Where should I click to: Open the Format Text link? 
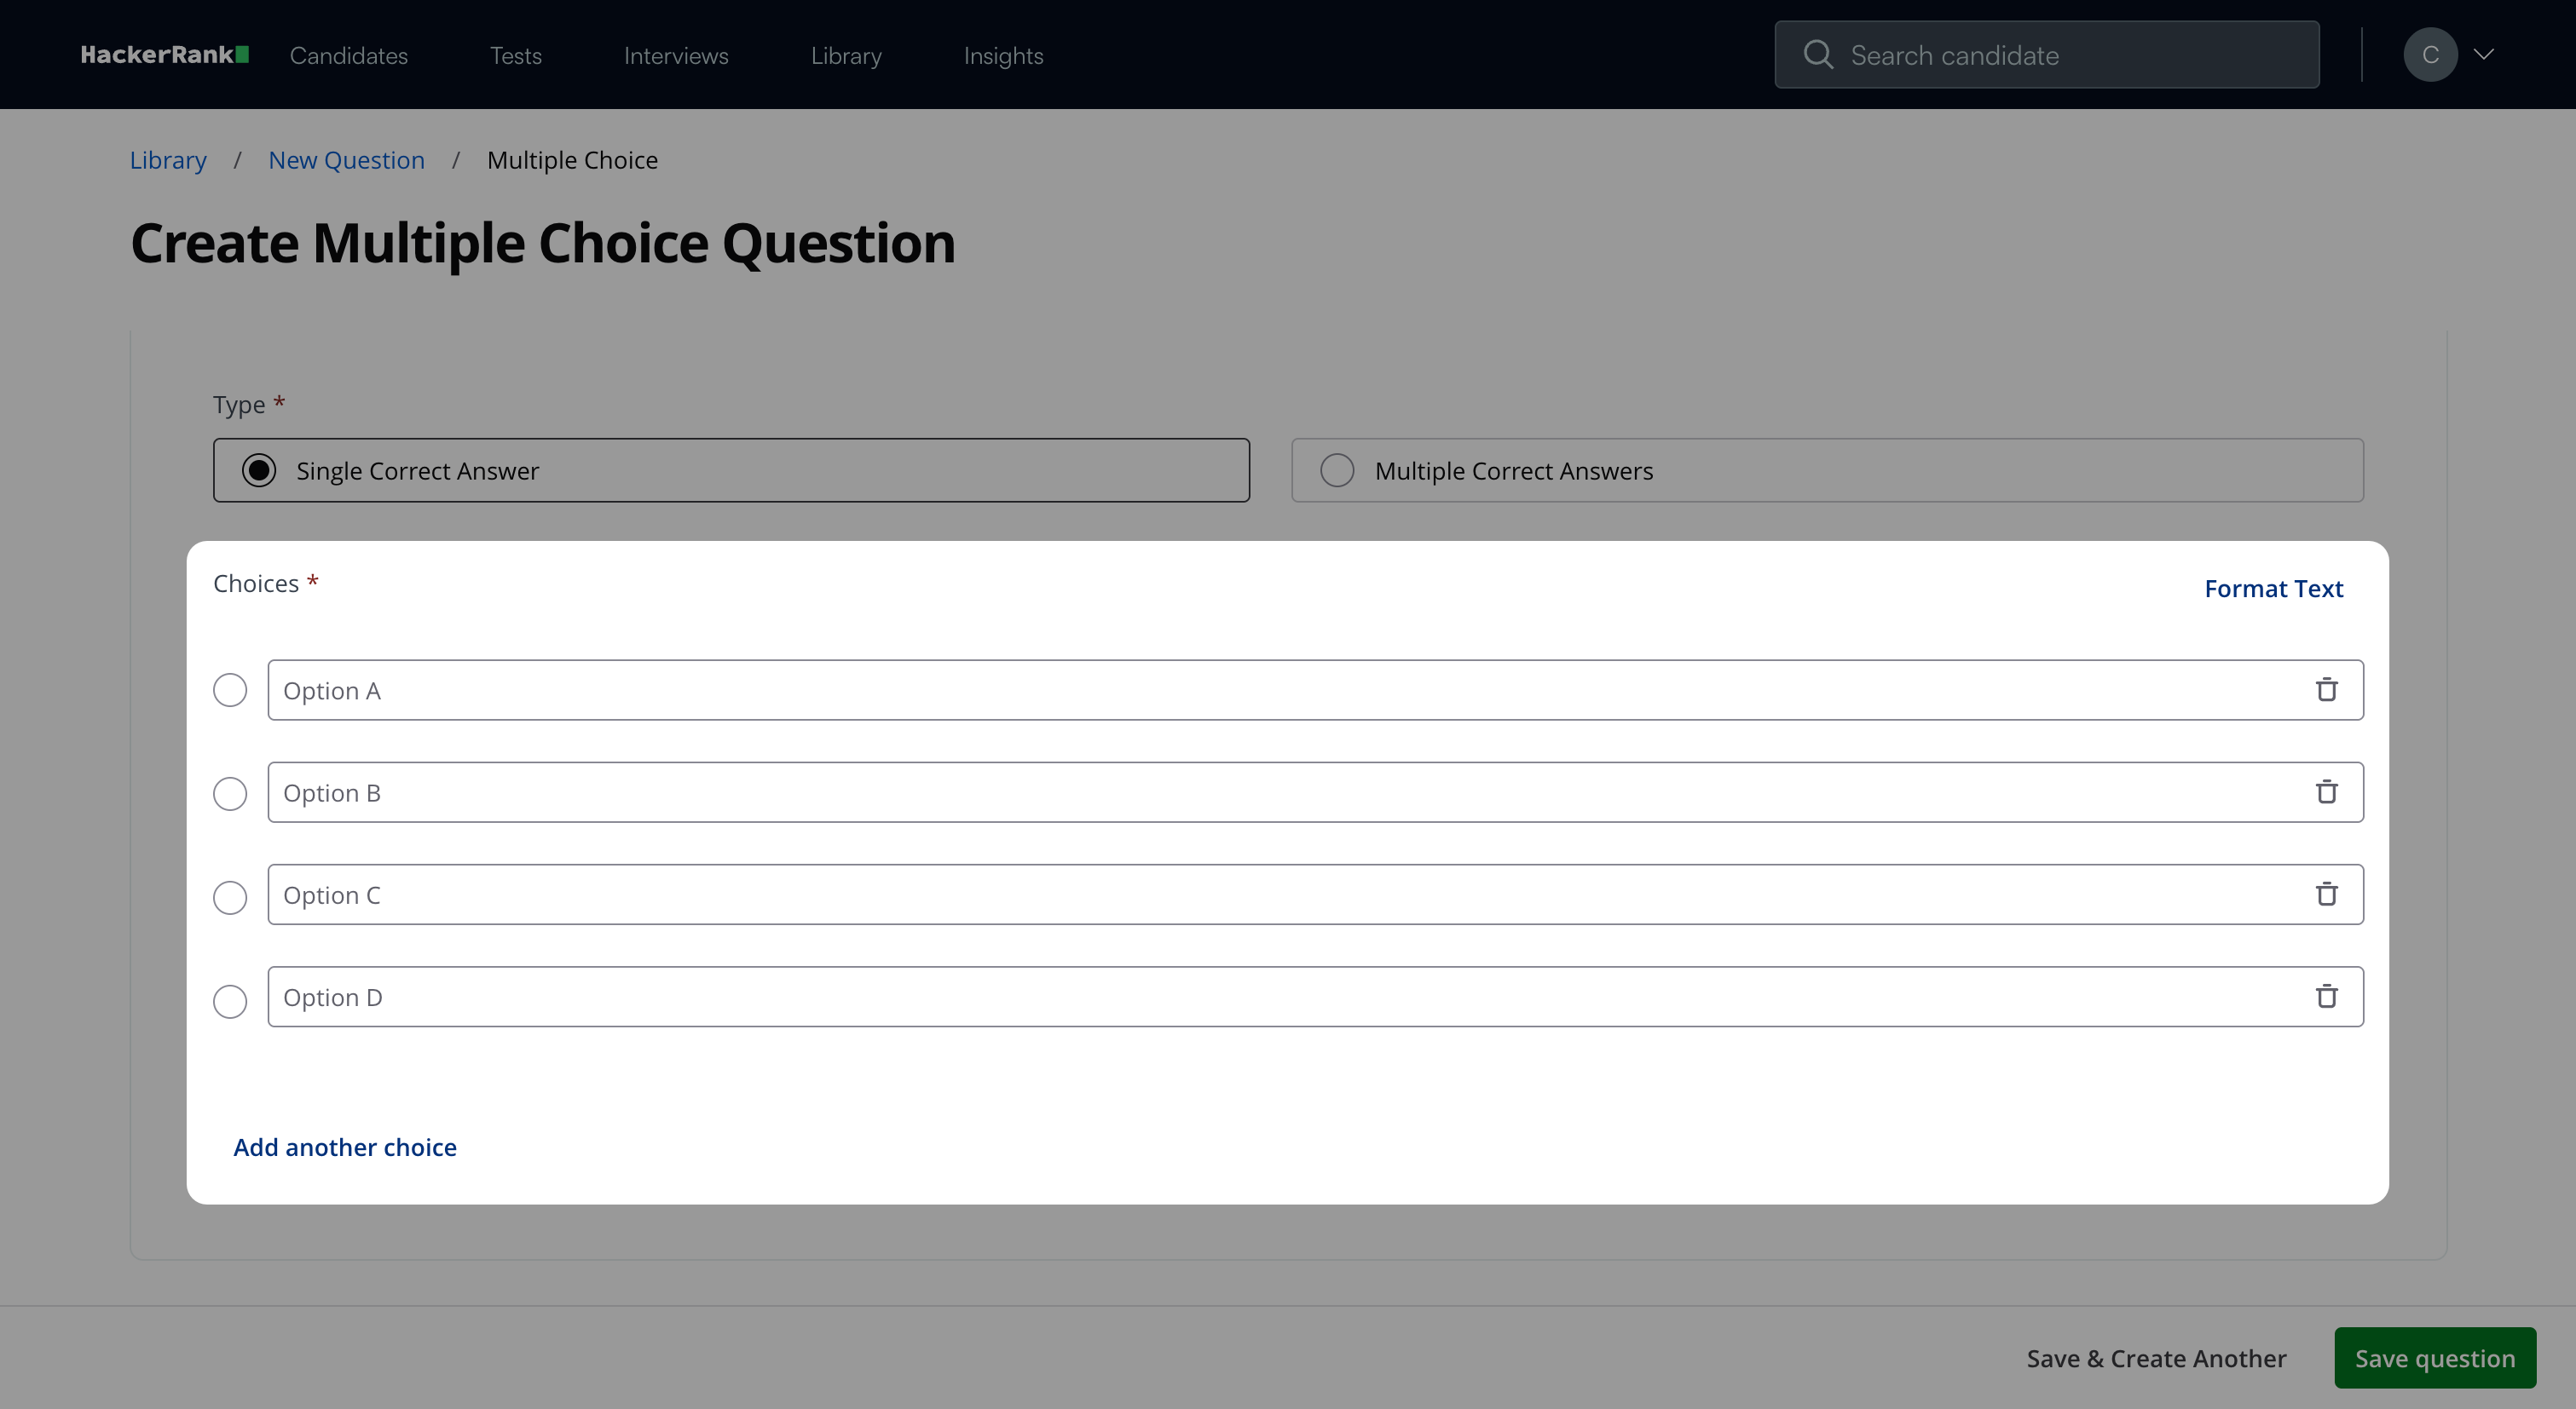pyautogui.click(x=2273, y=589)
